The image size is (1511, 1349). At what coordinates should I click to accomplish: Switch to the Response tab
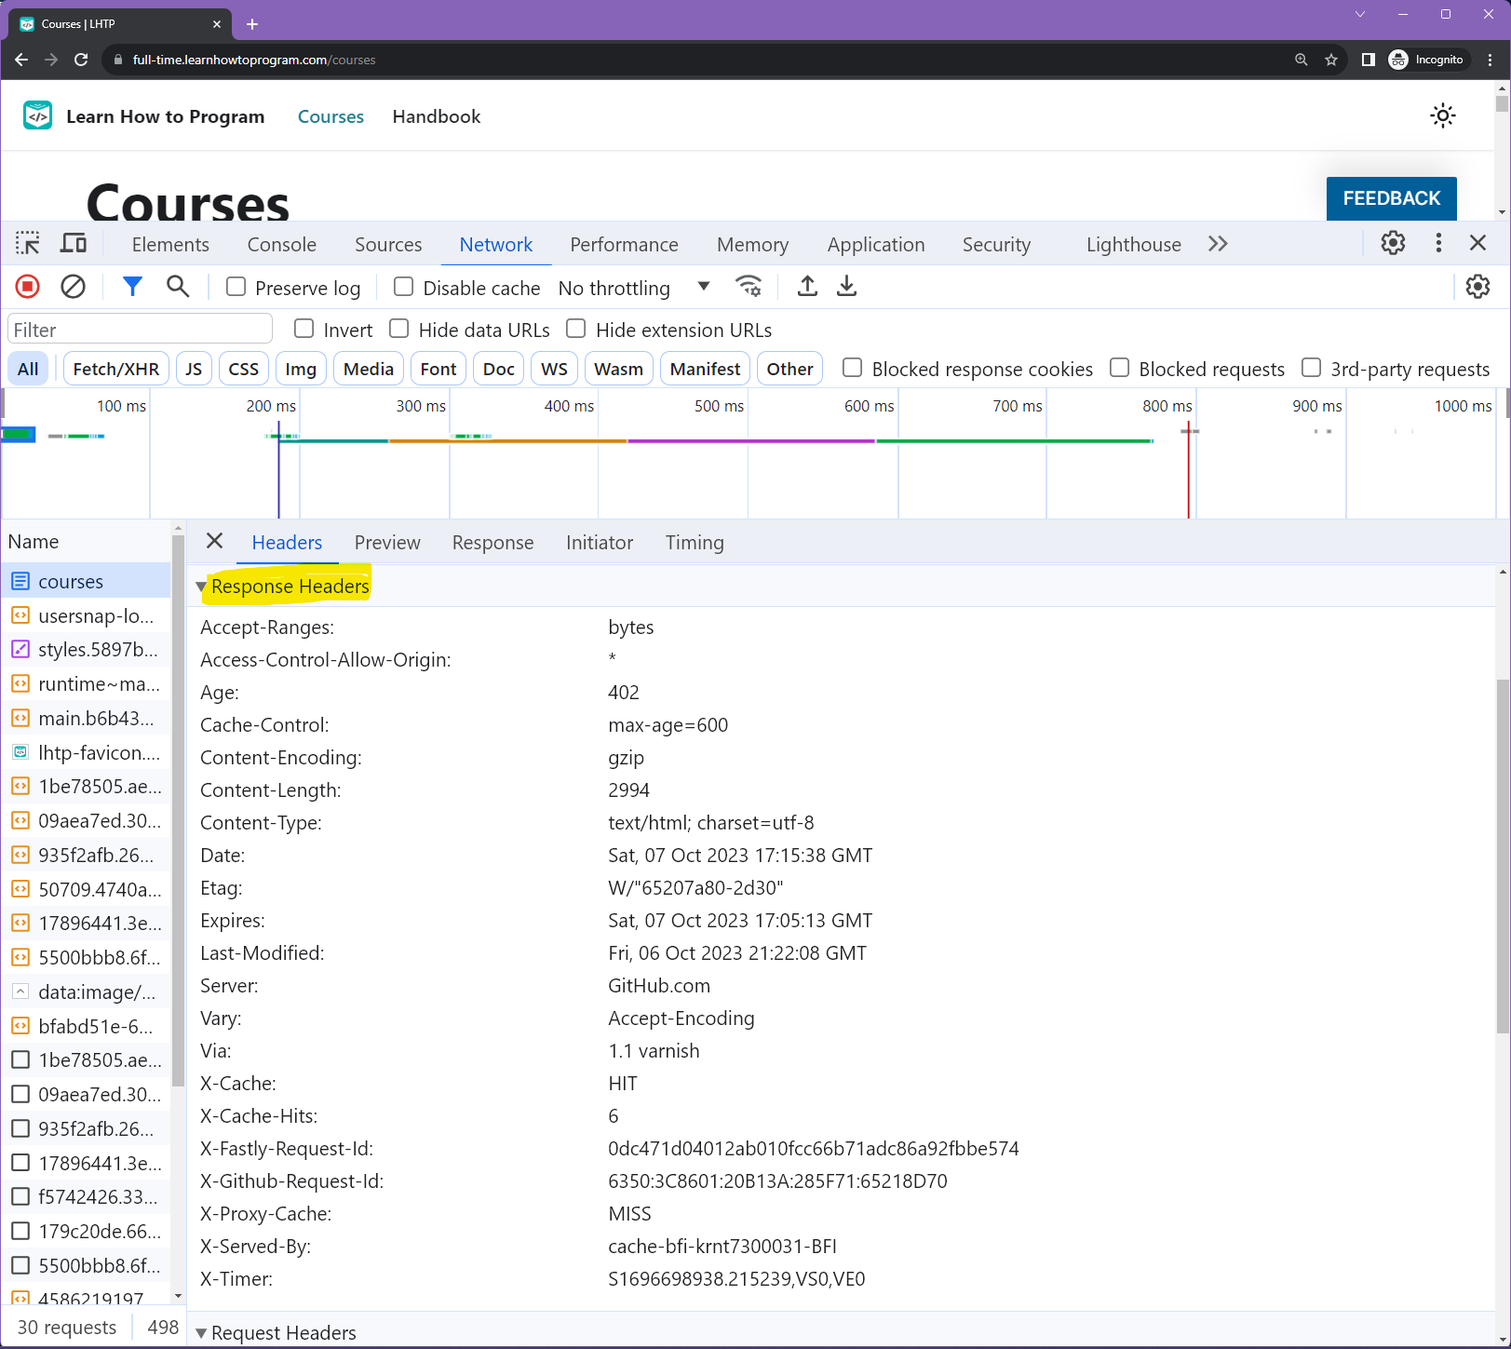tap(492, 543)
